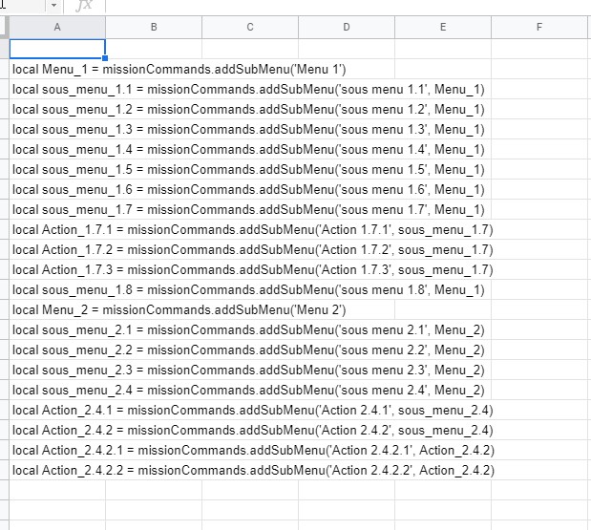591x530 pixels.
Task: Click the 'local sous_menu_1.4' row cell
Action: click(57, 149)
